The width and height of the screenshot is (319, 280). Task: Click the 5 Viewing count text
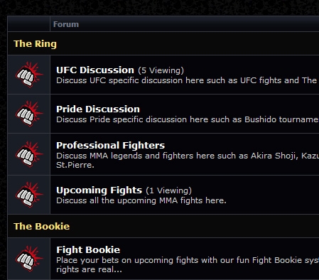pos(161,70)
